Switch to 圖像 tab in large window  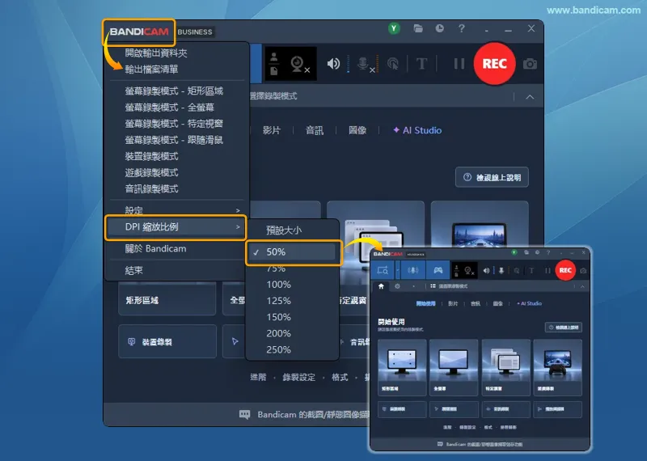pyautogui.click(x=357, y=130)
